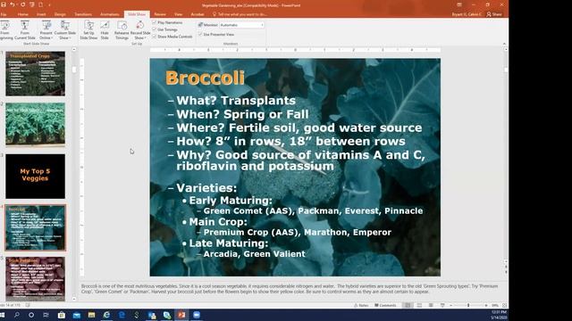Open the Monitor dropdown set to Automatic
Screen dimensions: 572x321
point(241,25)
